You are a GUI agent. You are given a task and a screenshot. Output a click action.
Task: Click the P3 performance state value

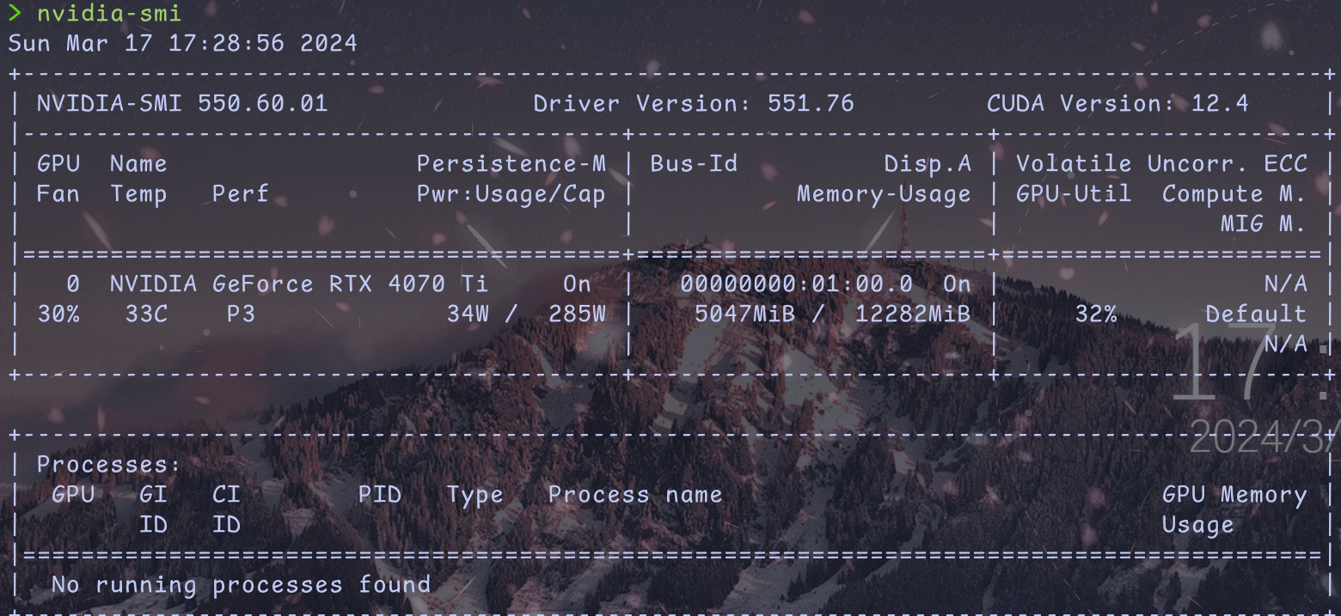[x=241, y=314]
